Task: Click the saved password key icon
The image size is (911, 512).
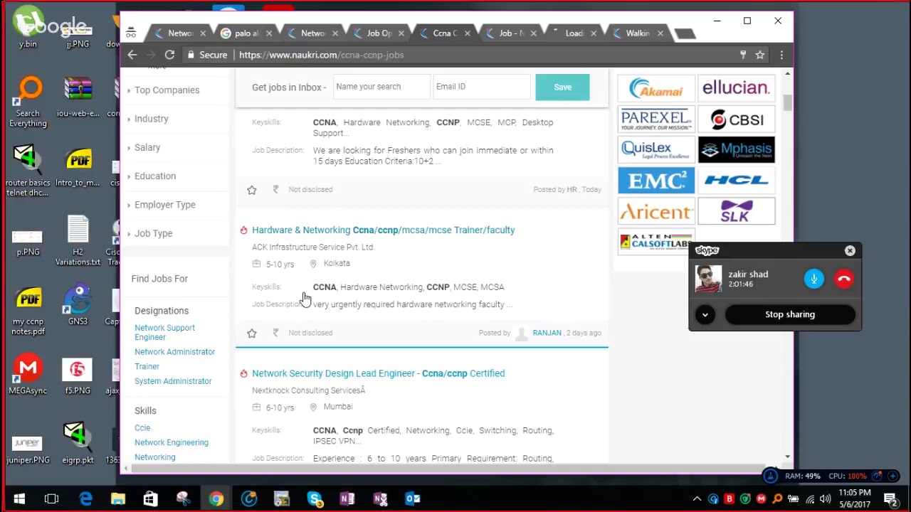Action: tap(743, 55)
